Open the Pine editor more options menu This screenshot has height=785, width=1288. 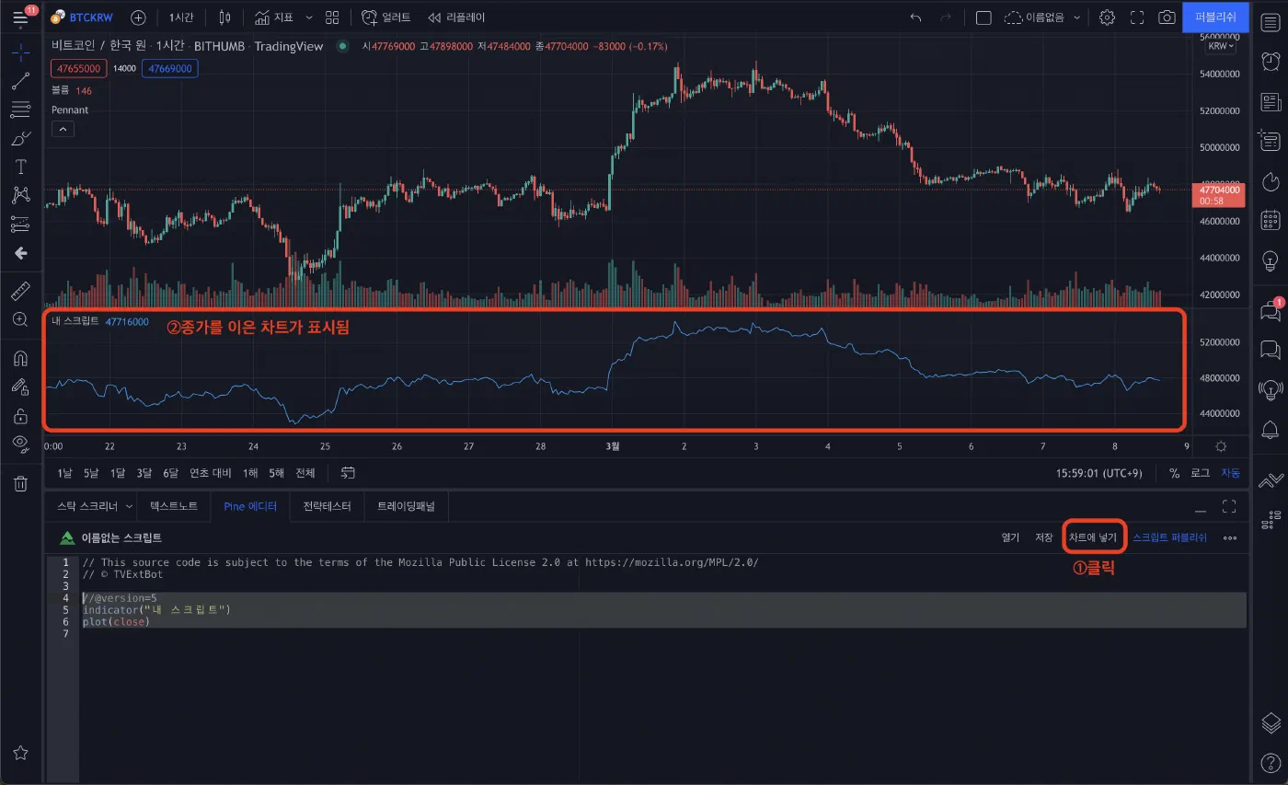(x=1230, y=537)
